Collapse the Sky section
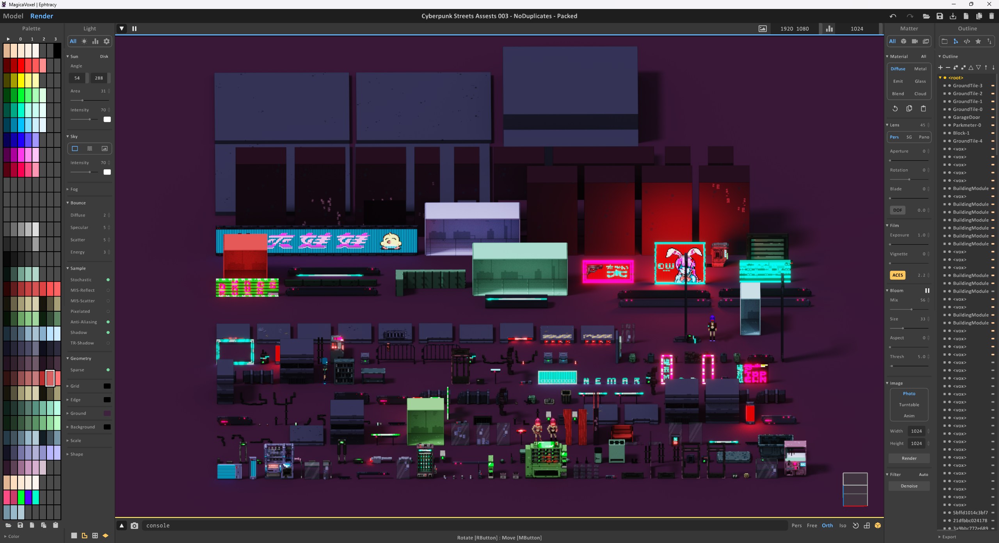 [68, 137]
